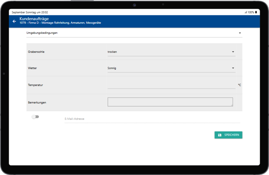This screenshot has width=269, height=175.
Task: Tap the date and time in status bar
Action: (x=30, y=12)
